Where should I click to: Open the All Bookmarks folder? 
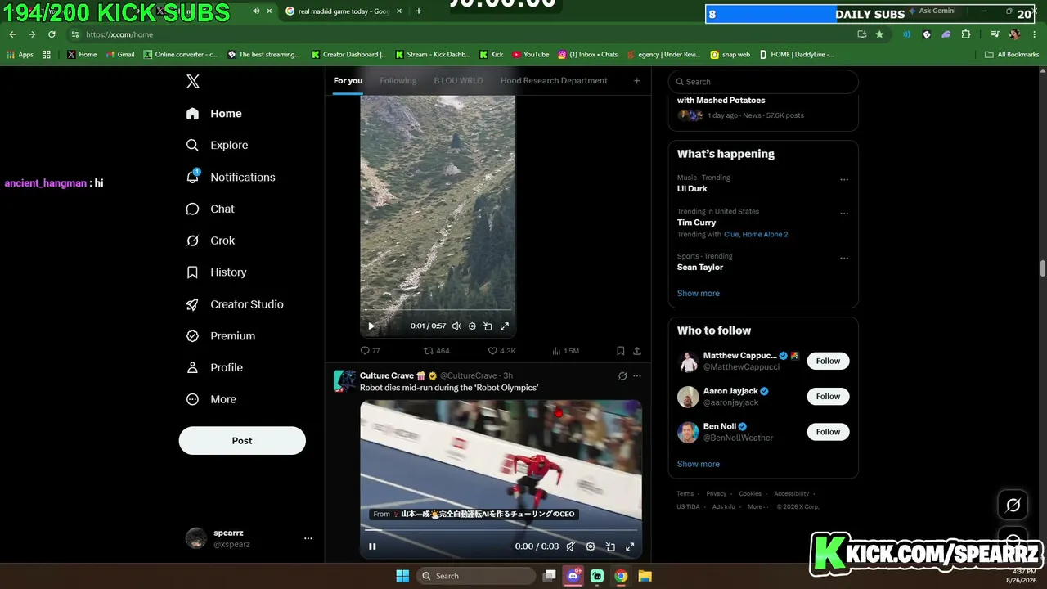click(1012, 55)
